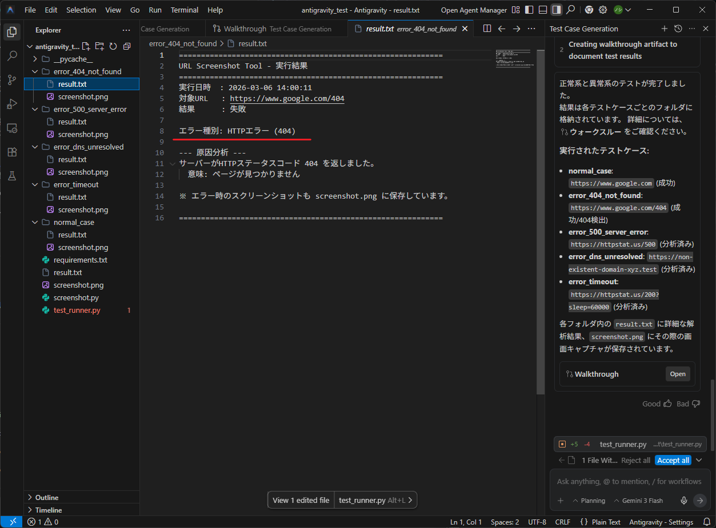Navigate forward with editor right arrow
Image resolution: width=716 pixels, height=528 pixels.
click(517, 29)
